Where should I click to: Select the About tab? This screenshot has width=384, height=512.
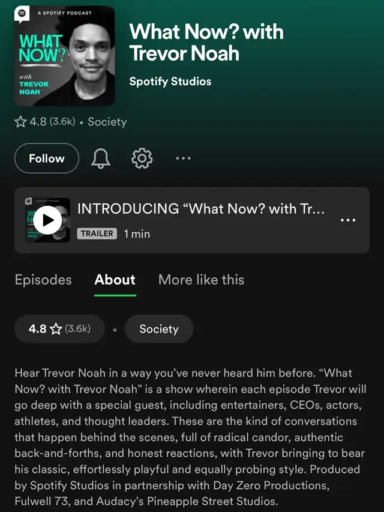pos(115,280)
